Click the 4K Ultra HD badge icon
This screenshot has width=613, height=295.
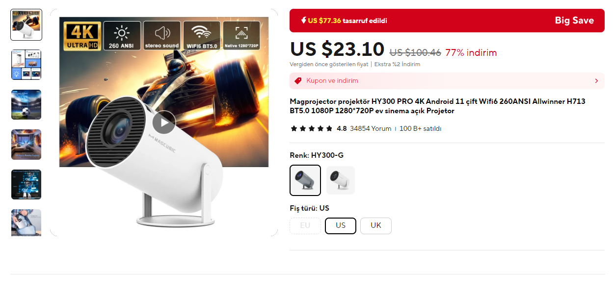click(x=82, y=36)
